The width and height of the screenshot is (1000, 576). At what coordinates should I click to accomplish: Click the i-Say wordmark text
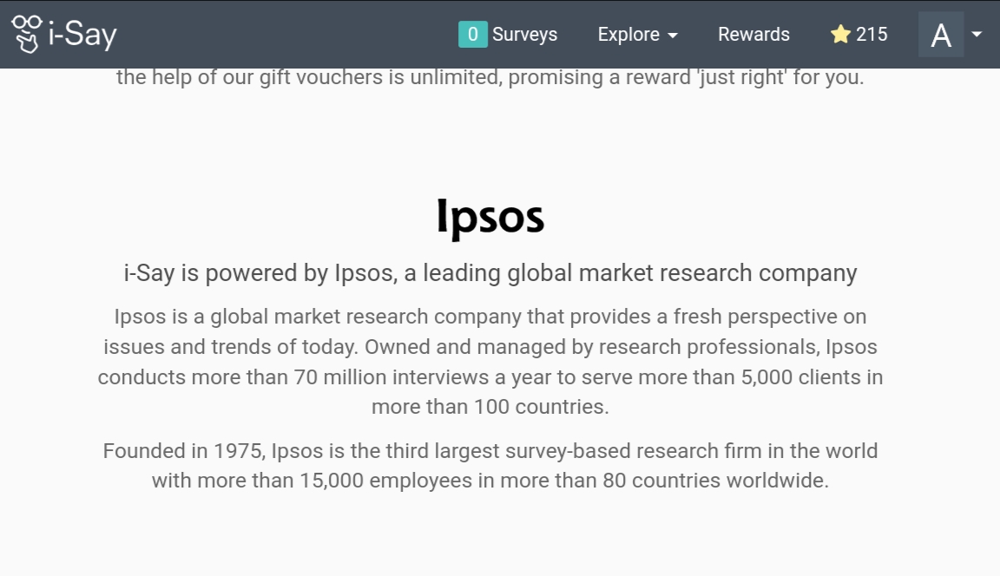pos(82,35)
